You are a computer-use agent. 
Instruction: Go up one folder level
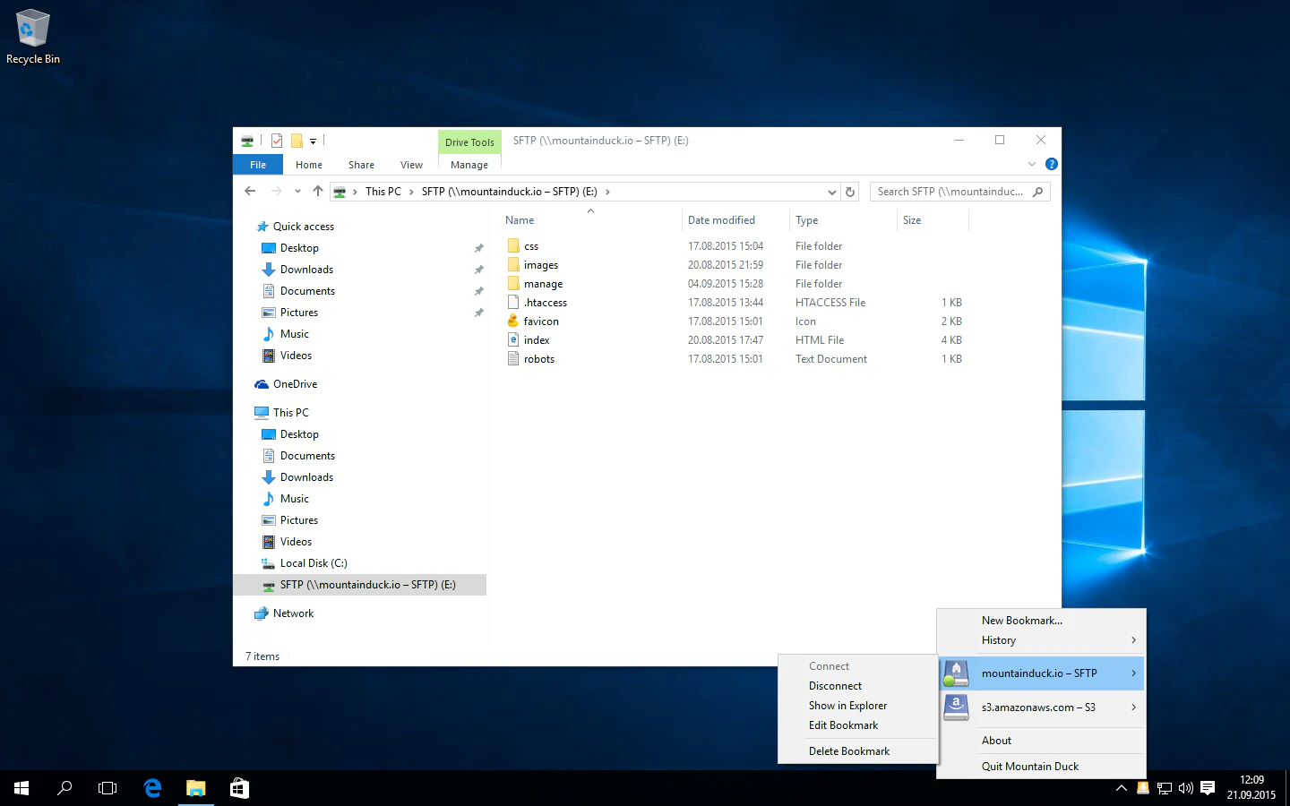click(x=318, y=191)
